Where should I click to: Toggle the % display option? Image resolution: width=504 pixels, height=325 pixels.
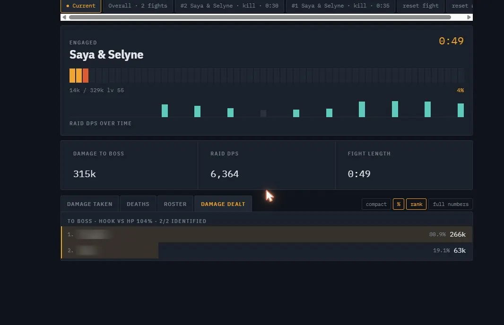point(399,204)
